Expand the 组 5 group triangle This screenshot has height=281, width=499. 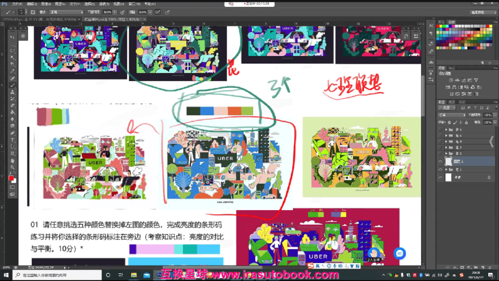click(446, 136)
